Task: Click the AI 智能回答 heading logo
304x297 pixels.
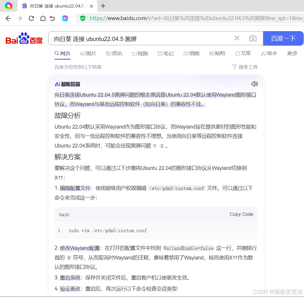Action: [x=67, y=84]
